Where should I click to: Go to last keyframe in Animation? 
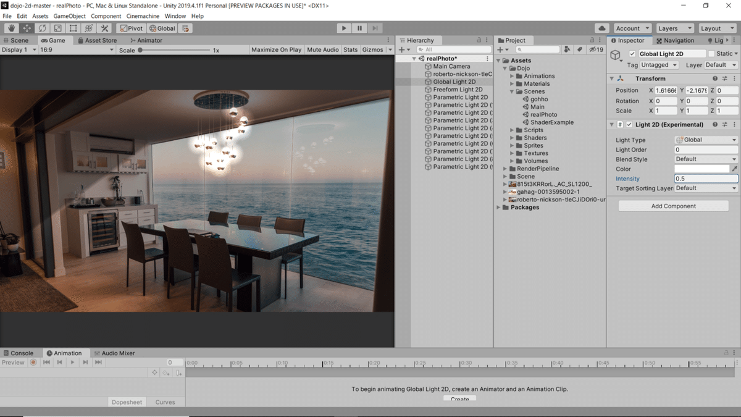(98, 363)
